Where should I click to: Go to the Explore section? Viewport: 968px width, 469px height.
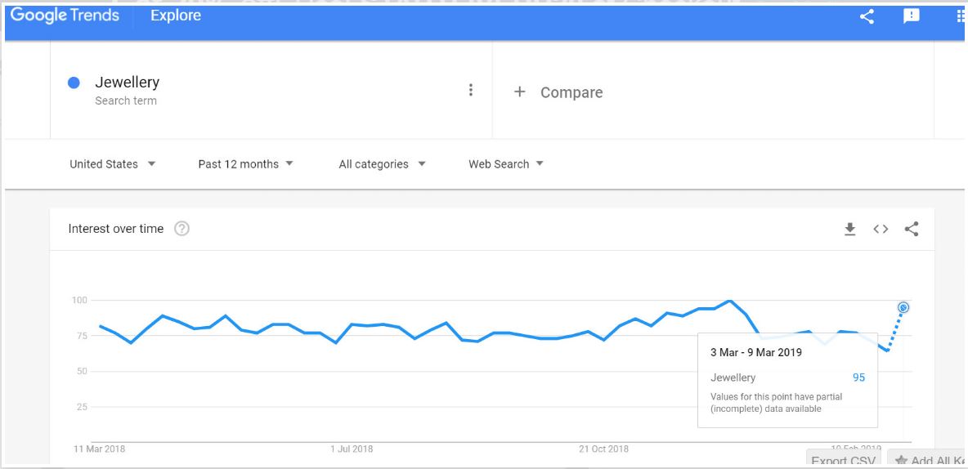(x=177, y=16)
